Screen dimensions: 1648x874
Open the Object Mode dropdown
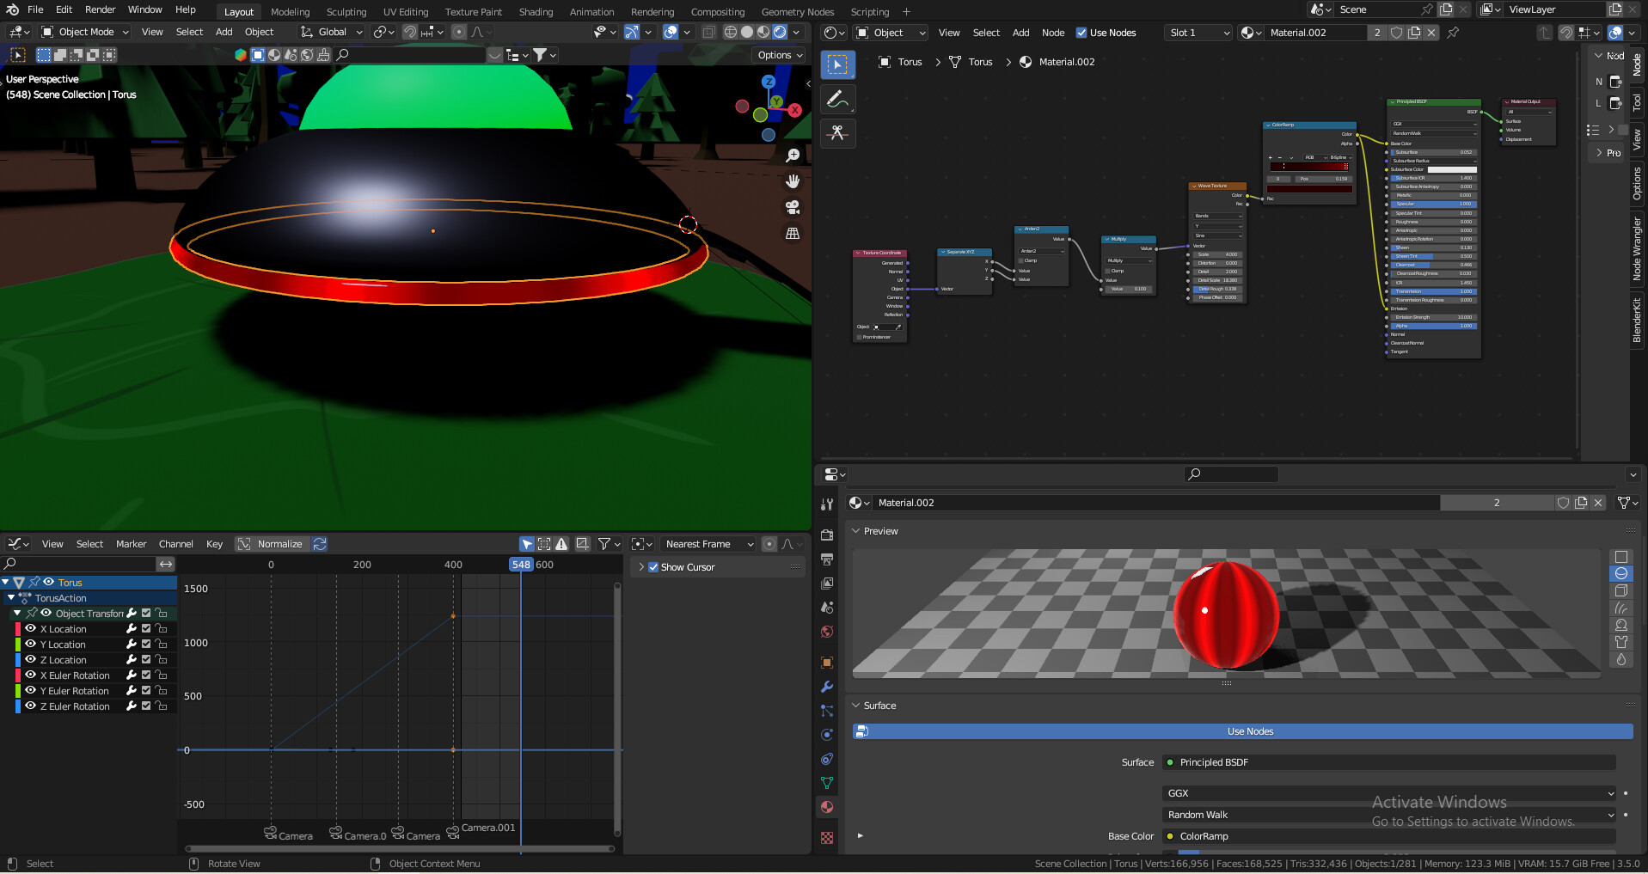[x=85, y=32]
